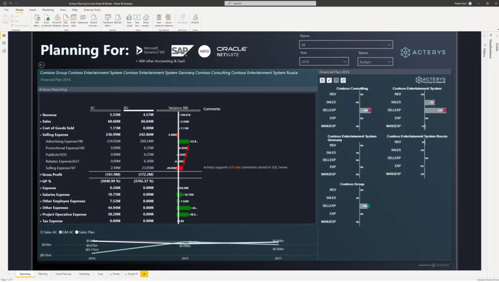The image size is (499, 282).
Task: Click the grid icon in Financial Plan toolbar
Action: coord(323,81)
